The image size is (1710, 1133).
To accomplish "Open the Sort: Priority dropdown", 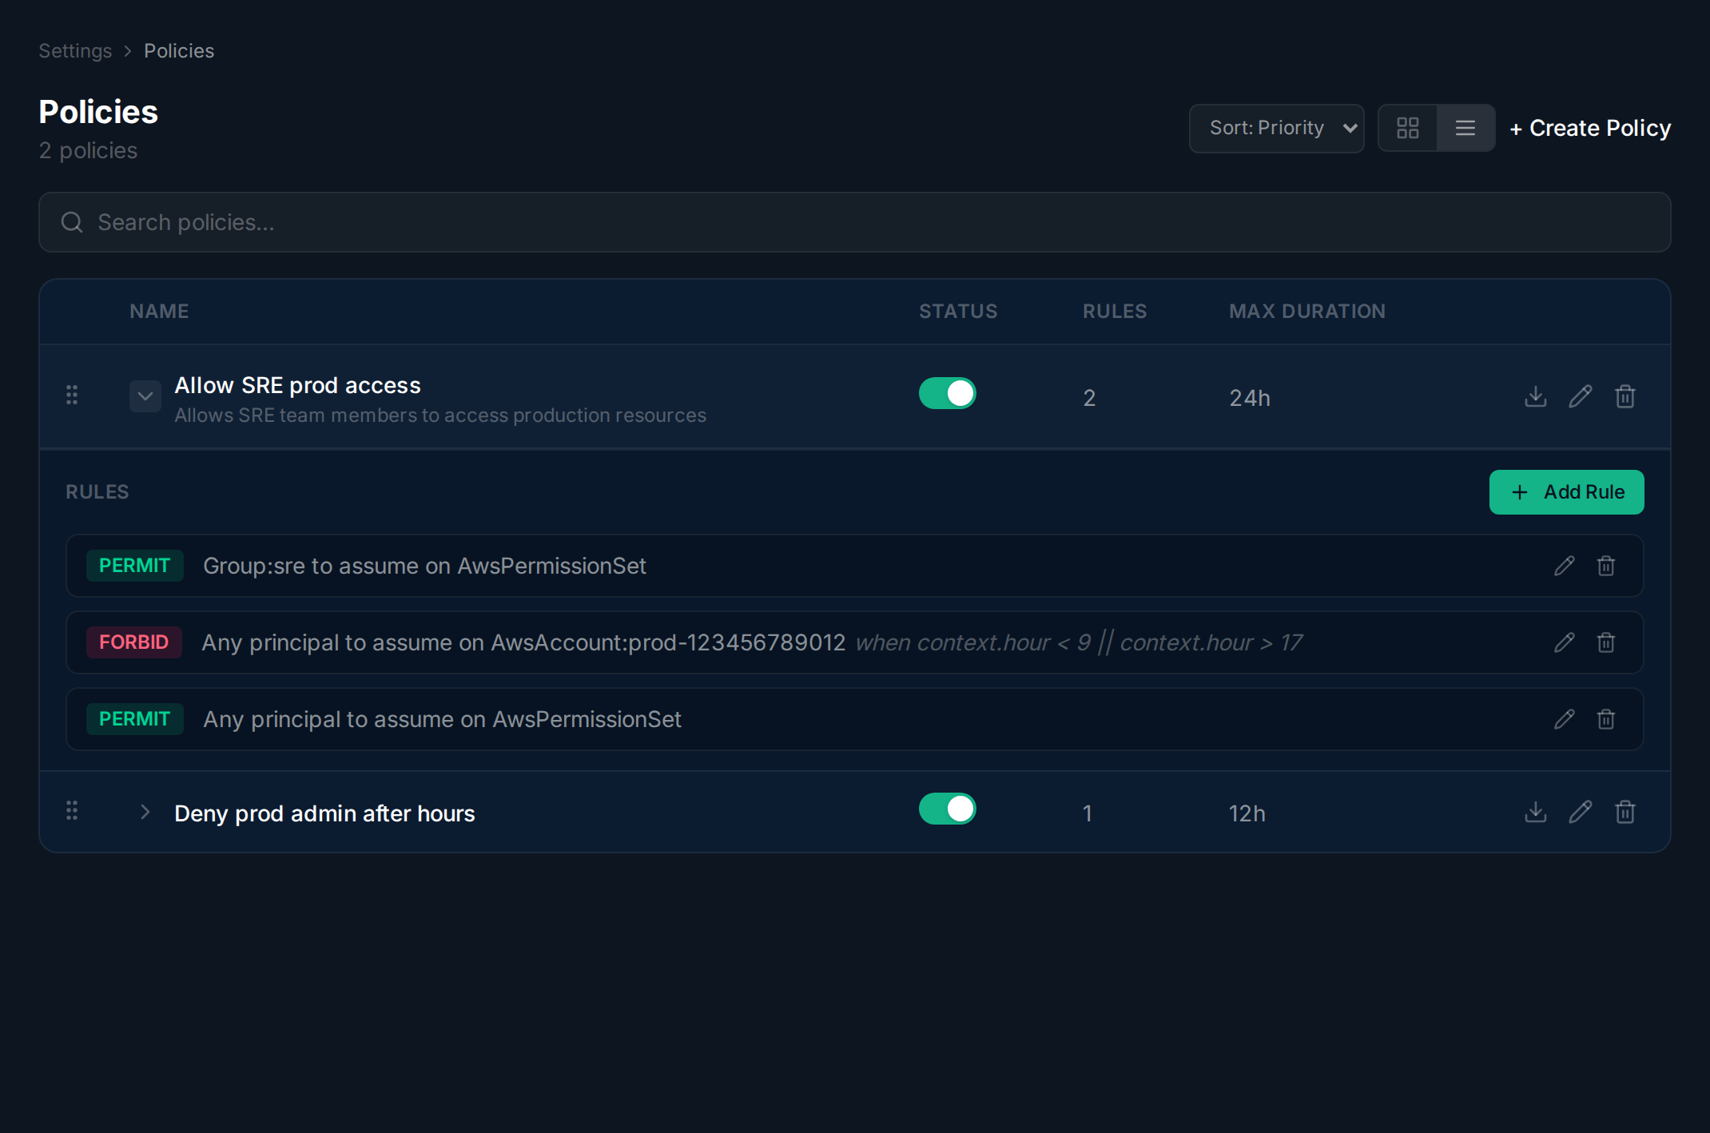I will tap(1276, 128).
